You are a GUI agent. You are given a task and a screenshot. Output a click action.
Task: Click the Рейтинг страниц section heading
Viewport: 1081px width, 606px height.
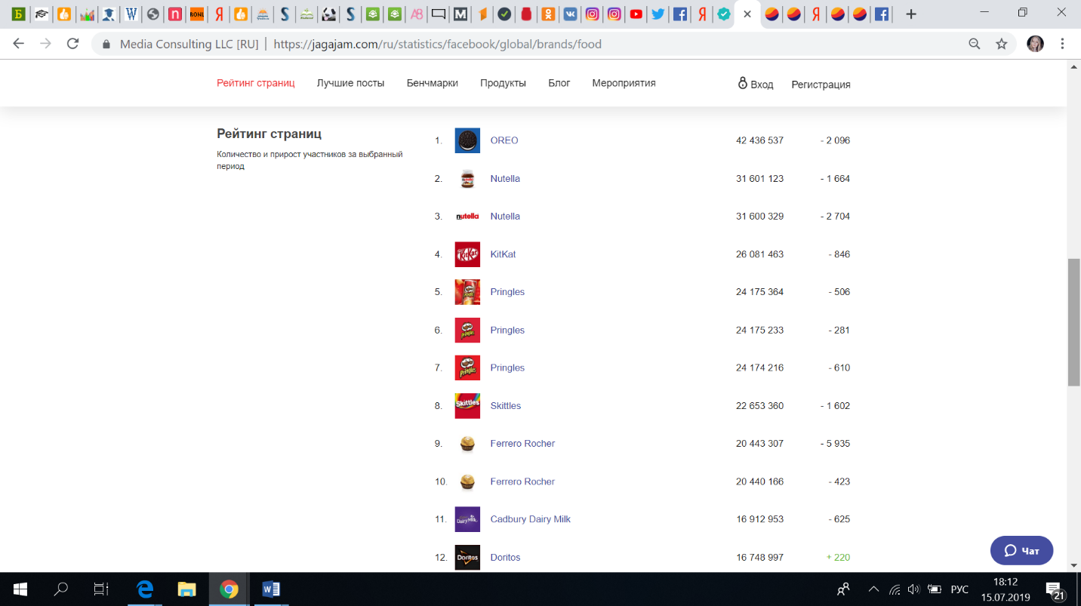[269, 134]
